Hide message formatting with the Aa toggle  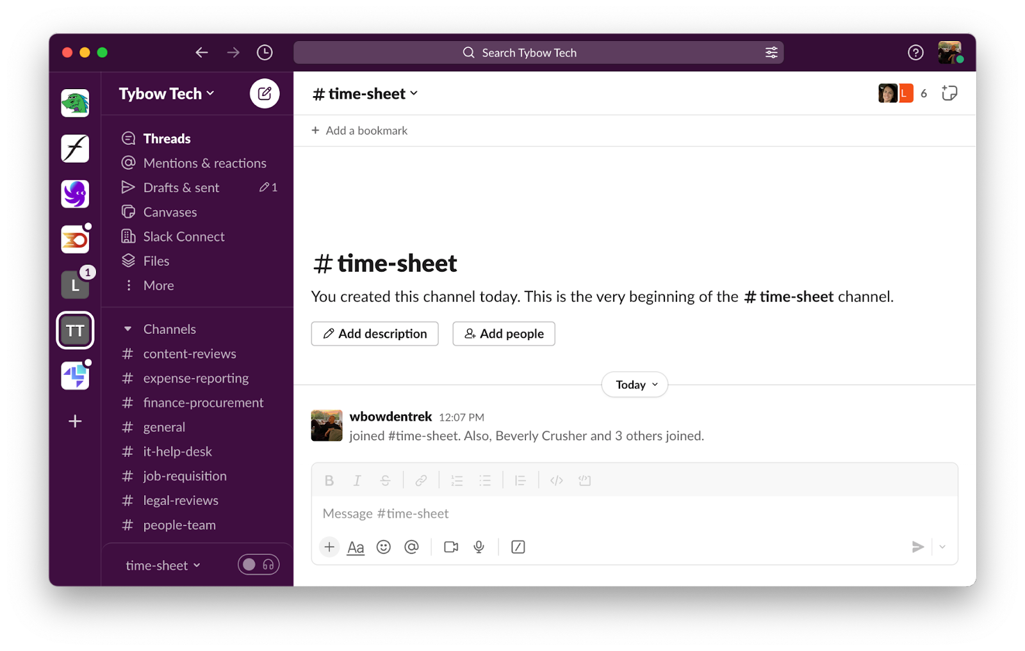pyautogui.click(x=356, y=547)
